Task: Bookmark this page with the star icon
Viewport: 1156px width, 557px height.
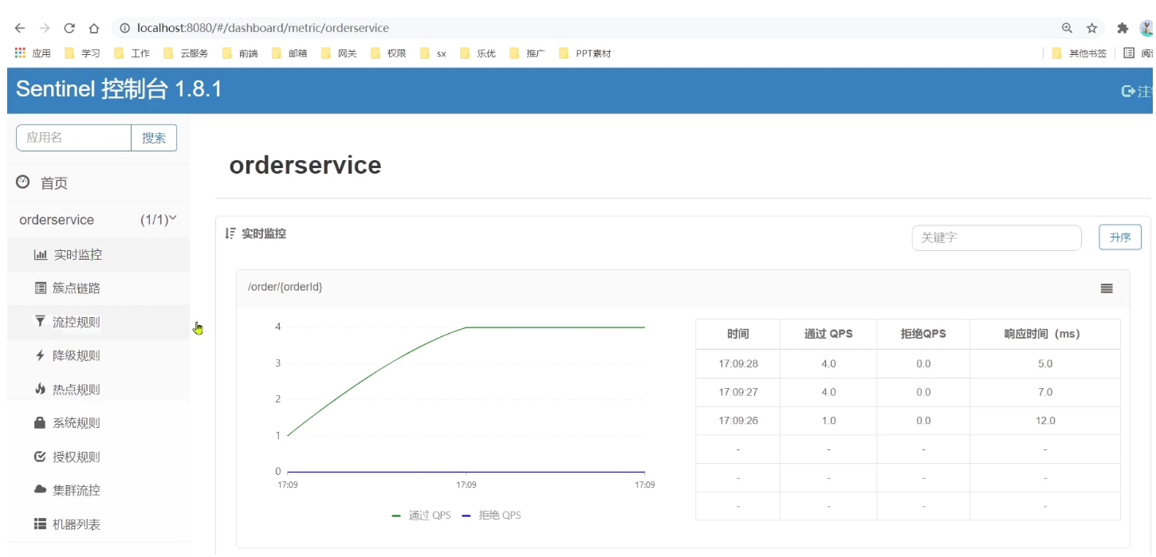Action: point(1091,28)
